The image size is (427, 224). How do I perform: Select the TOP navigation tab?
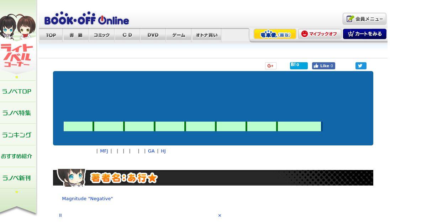click(x=51, y=35)
